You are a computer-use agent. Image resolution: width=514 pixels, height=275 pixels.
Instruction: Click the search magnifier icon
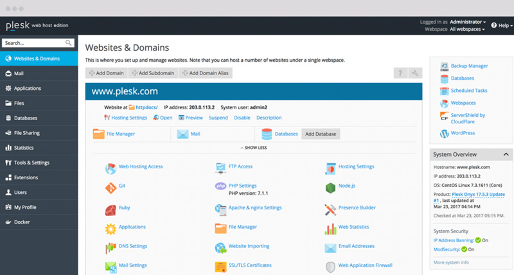pyautogui.click(x=68, y=43)
